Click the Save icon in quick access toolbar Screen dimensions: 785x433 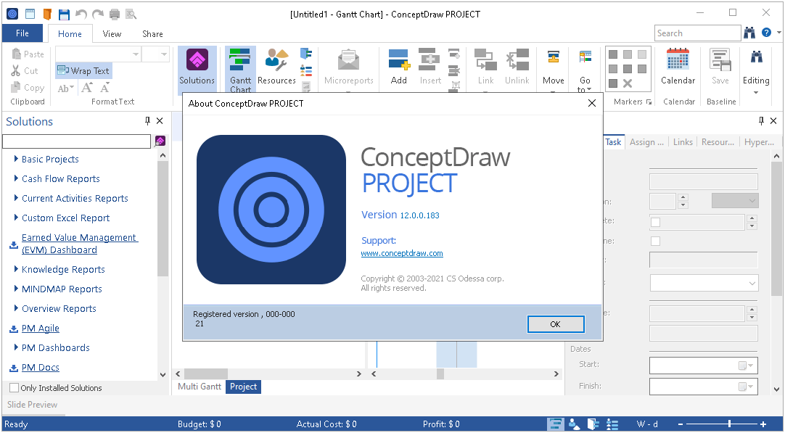[64, 14]
